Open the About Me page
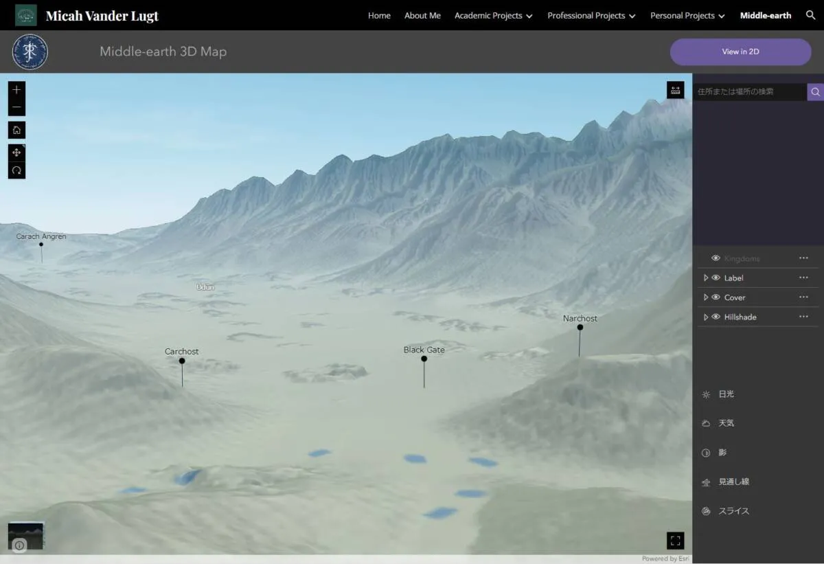The height and width of the screenshot is (564, 824). click(422, 15)
